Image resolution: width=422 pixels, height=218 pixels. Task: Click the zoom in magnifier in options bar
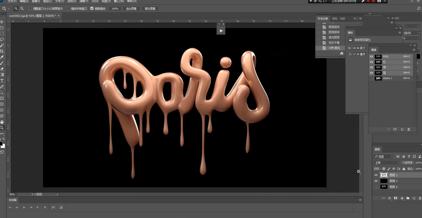16,9
